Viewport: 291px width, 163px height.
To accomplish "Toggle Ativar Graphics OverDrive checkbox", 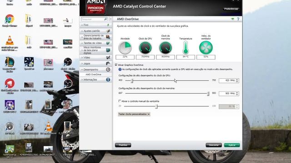I will point(116,65).
